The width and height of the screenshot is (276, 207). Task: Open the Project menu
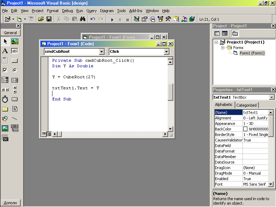[38, 11]
